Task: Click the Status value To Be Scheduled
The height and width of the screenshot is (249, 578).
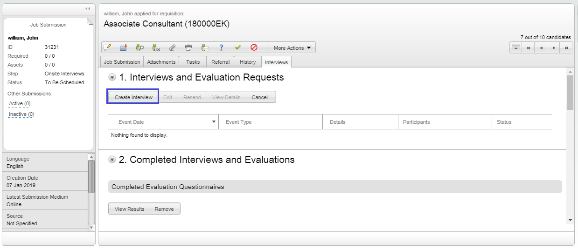Action: coord(64,82)
